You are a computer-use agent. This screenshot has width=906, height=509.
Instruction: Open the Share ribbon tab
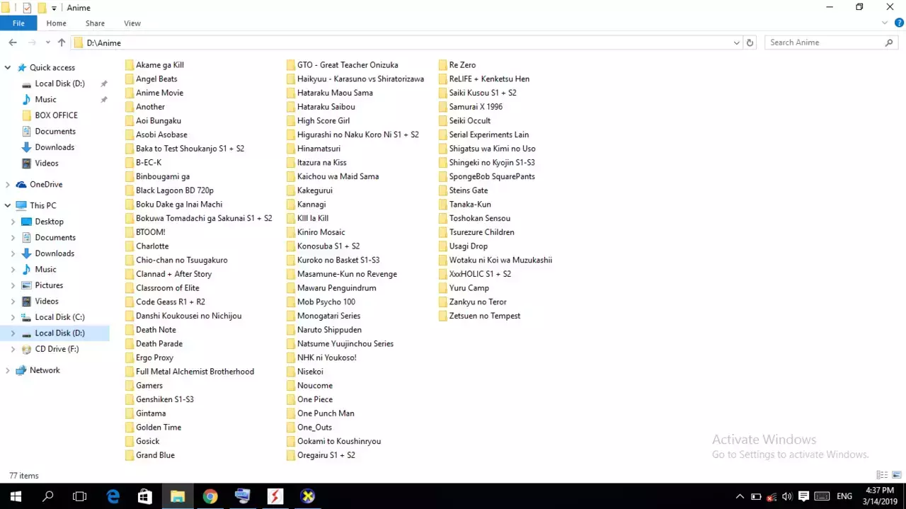coord(95,23)
